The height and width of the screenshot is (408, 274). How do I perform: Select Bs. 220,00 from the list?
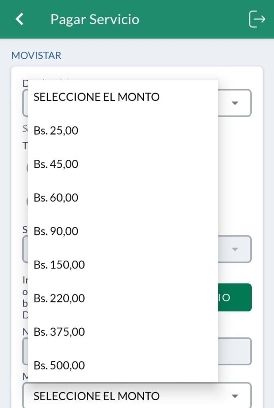tap(59, 298)
